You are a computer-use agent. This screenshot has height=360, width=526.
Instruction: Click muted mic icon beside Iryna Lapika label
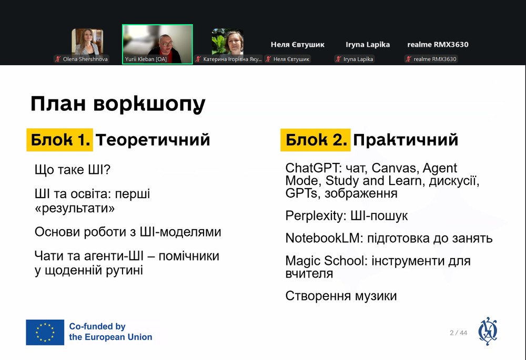tap(338, 59)
